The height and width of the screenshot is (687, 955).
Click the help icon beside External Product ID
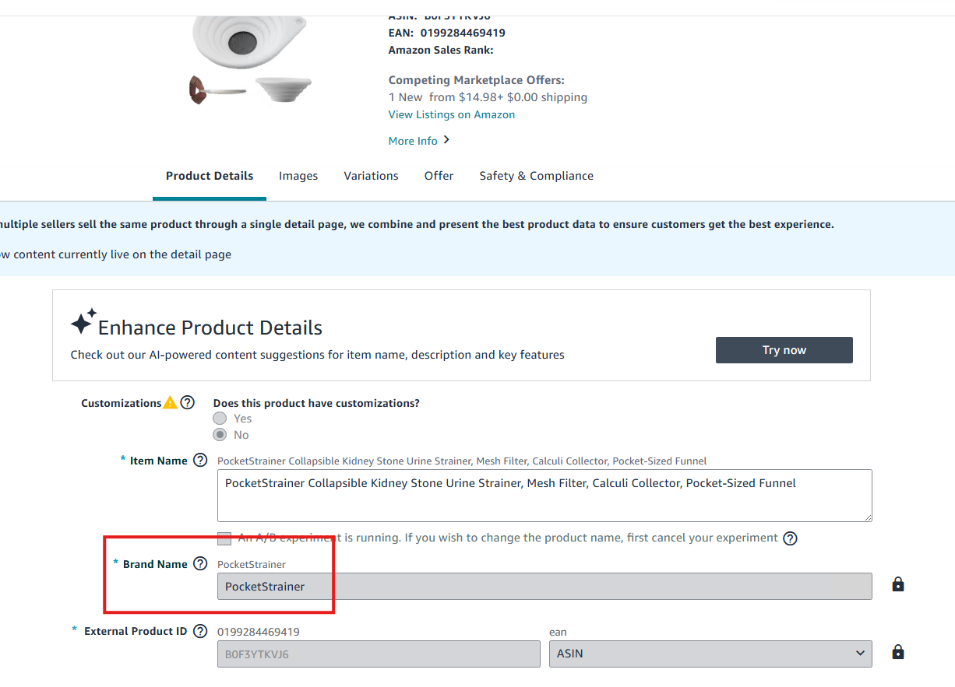[200, 631]
